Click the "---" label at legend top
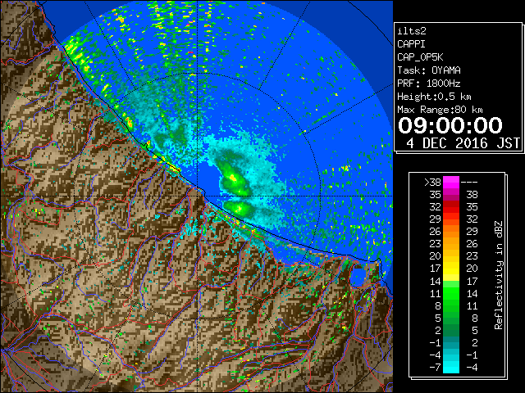This screenshot has width=525, height=393. coord(469,182)
